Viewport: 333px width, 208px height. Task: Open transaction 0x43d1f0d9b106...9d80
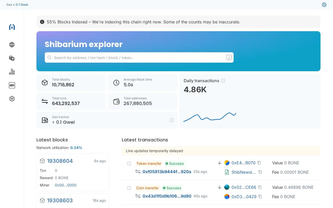(x=167, y=196)
